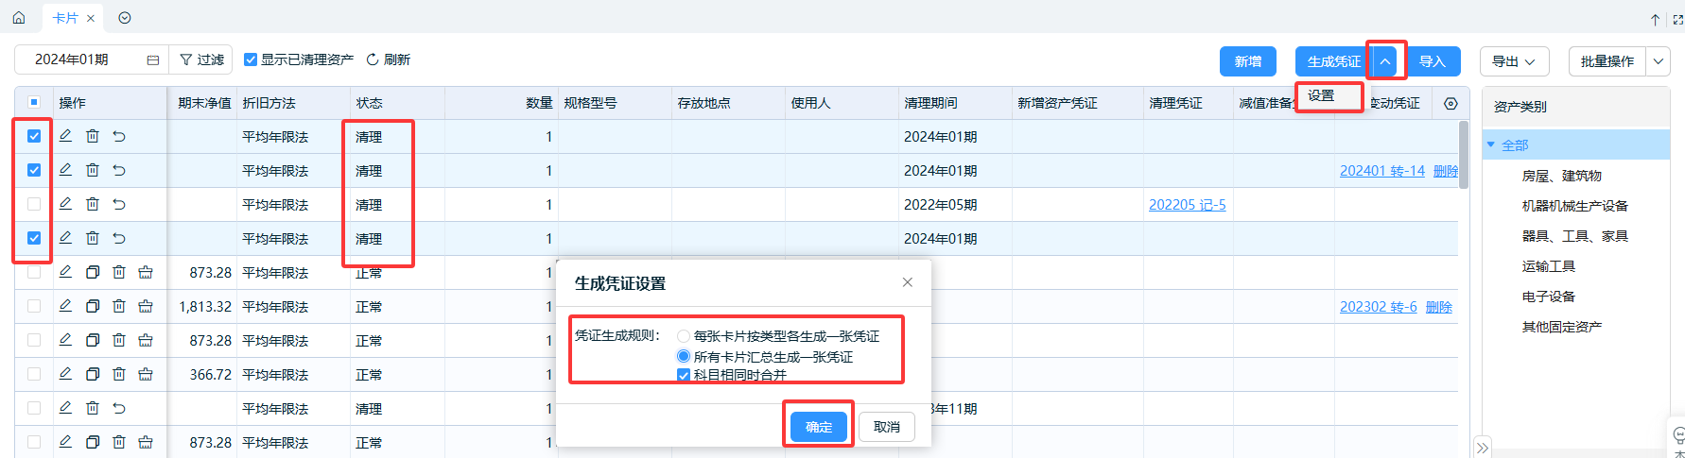Open the column settings gear icon
Screen dimensions: 1685x458
coord(1450,103)
